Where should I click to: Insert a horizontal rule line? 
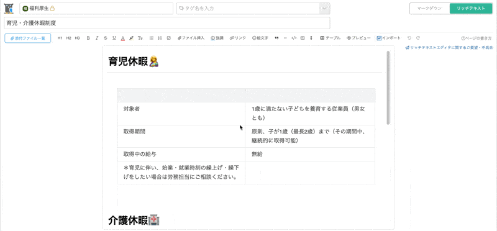click(x=285, y=38)
